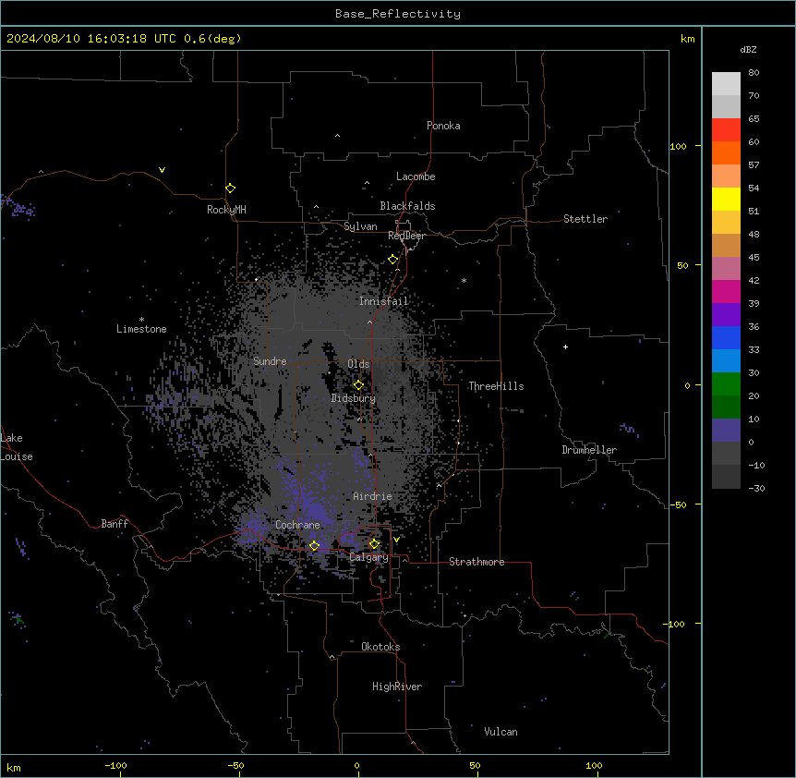Click the 0.6(deg) elevation angle text
The height and width of the screenshot is (778, 796).
click(x=212, y=39)
